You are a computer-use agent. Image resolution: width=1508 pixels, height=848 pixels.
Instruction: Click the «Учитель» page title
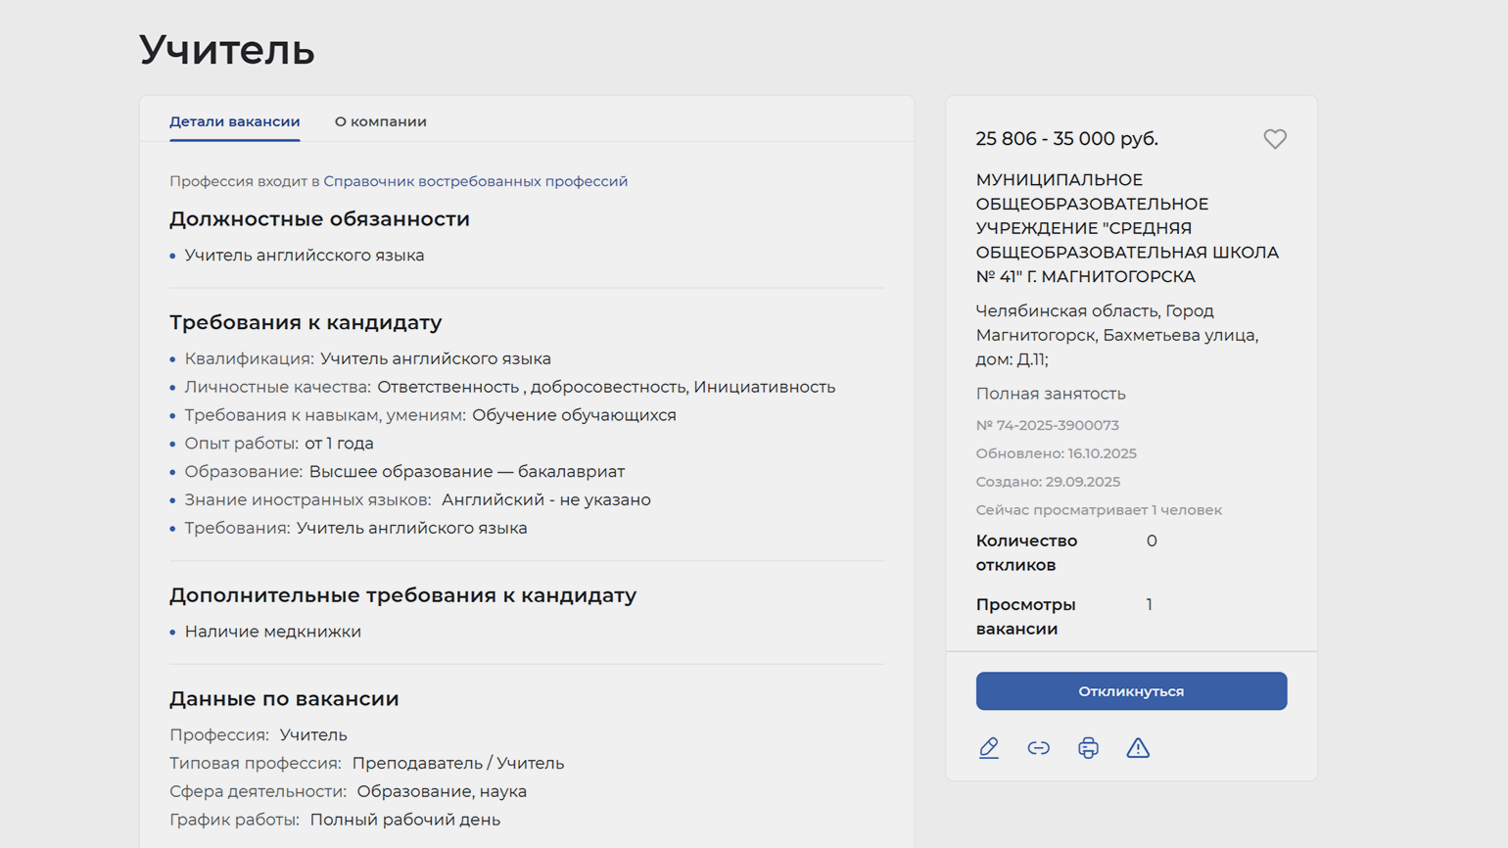click(227, 50)
